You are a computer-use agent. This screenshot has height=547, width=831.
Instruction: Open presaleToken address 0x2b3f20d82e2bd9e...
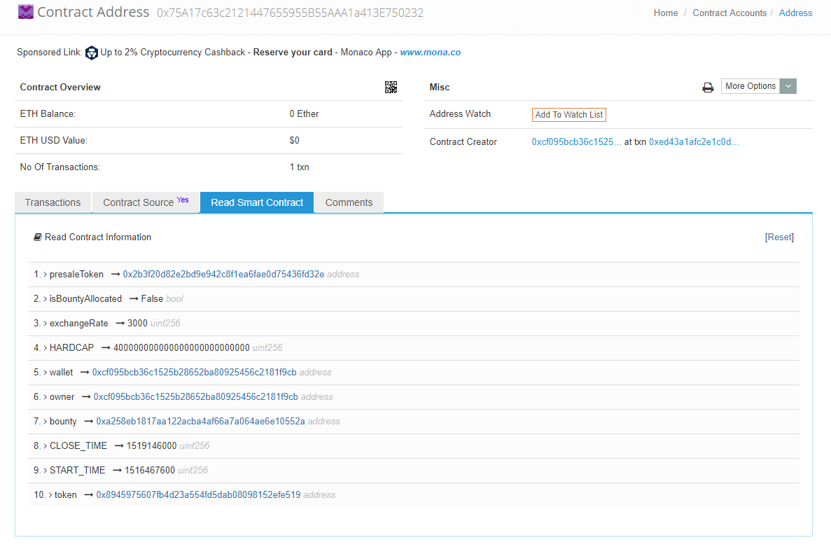click(223, 275)
